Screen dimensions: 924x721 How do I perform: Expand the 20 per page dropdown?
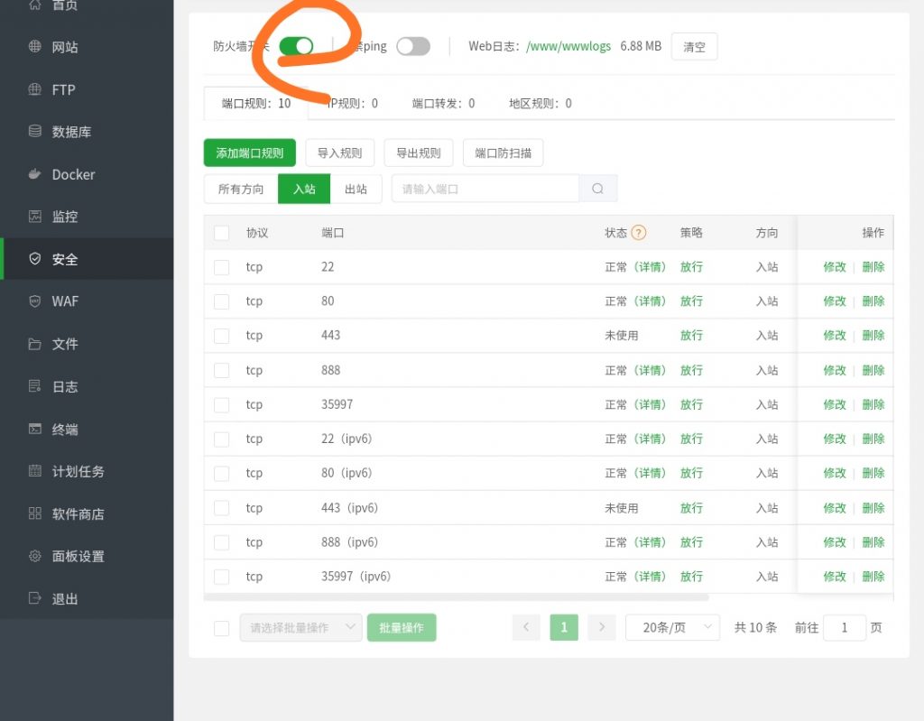click(x=672, y=627)
